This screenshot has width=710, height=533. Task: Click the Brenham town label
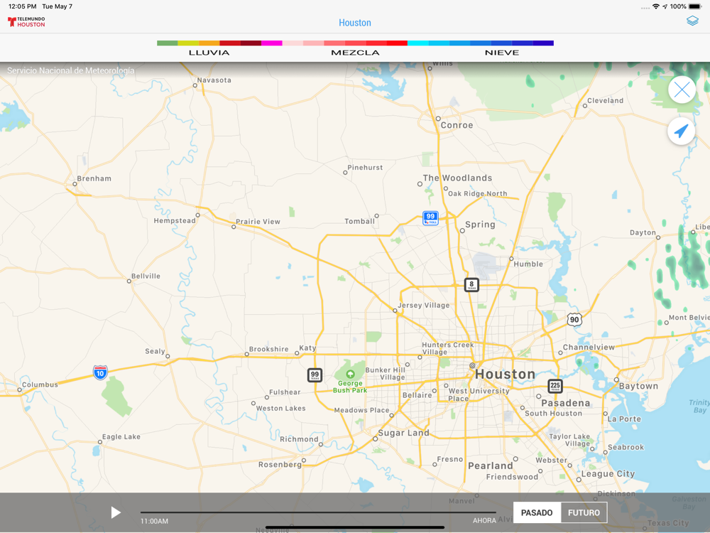pos(94,178)
